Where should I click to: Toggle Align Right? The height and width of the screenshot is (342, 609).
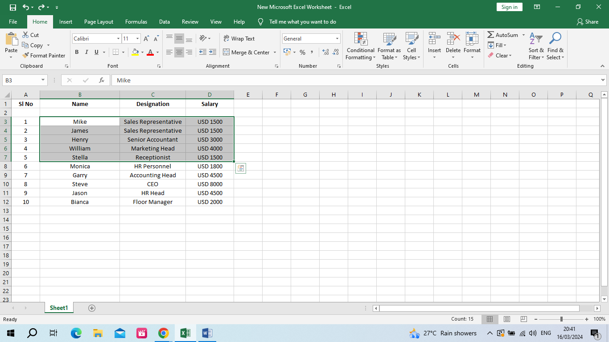(189, 52)
